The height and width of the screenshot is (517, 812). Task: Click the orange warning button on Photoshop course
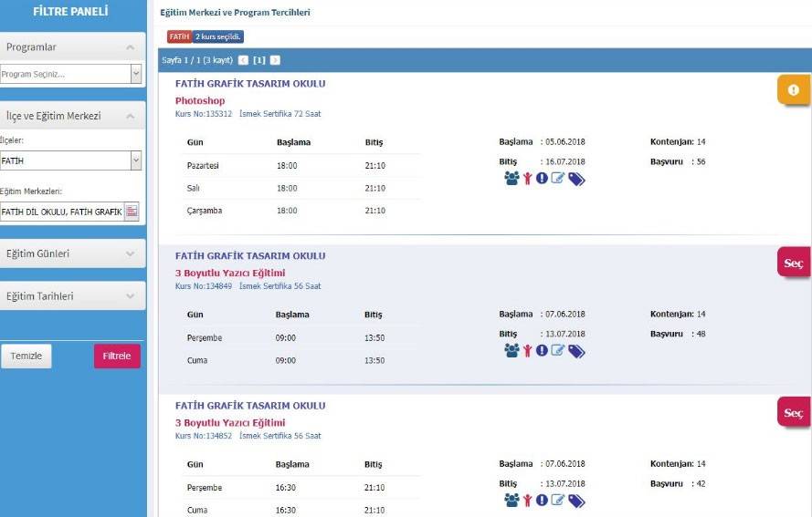[x=794, y=90]
